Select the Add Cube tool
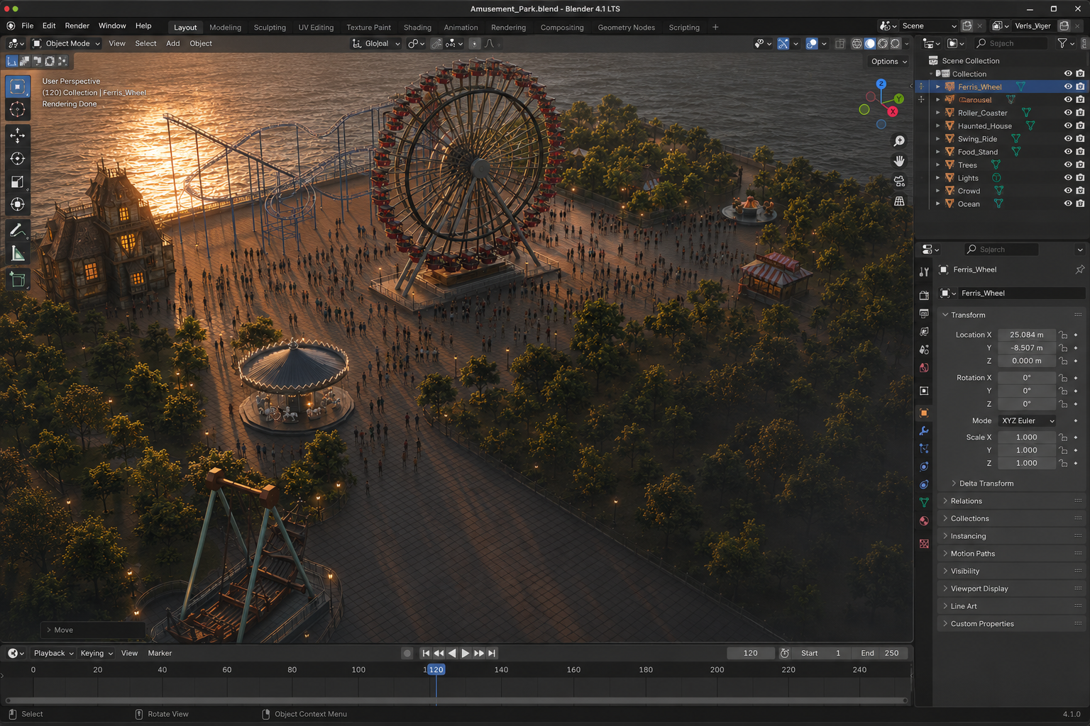 [x=18, y=279]
